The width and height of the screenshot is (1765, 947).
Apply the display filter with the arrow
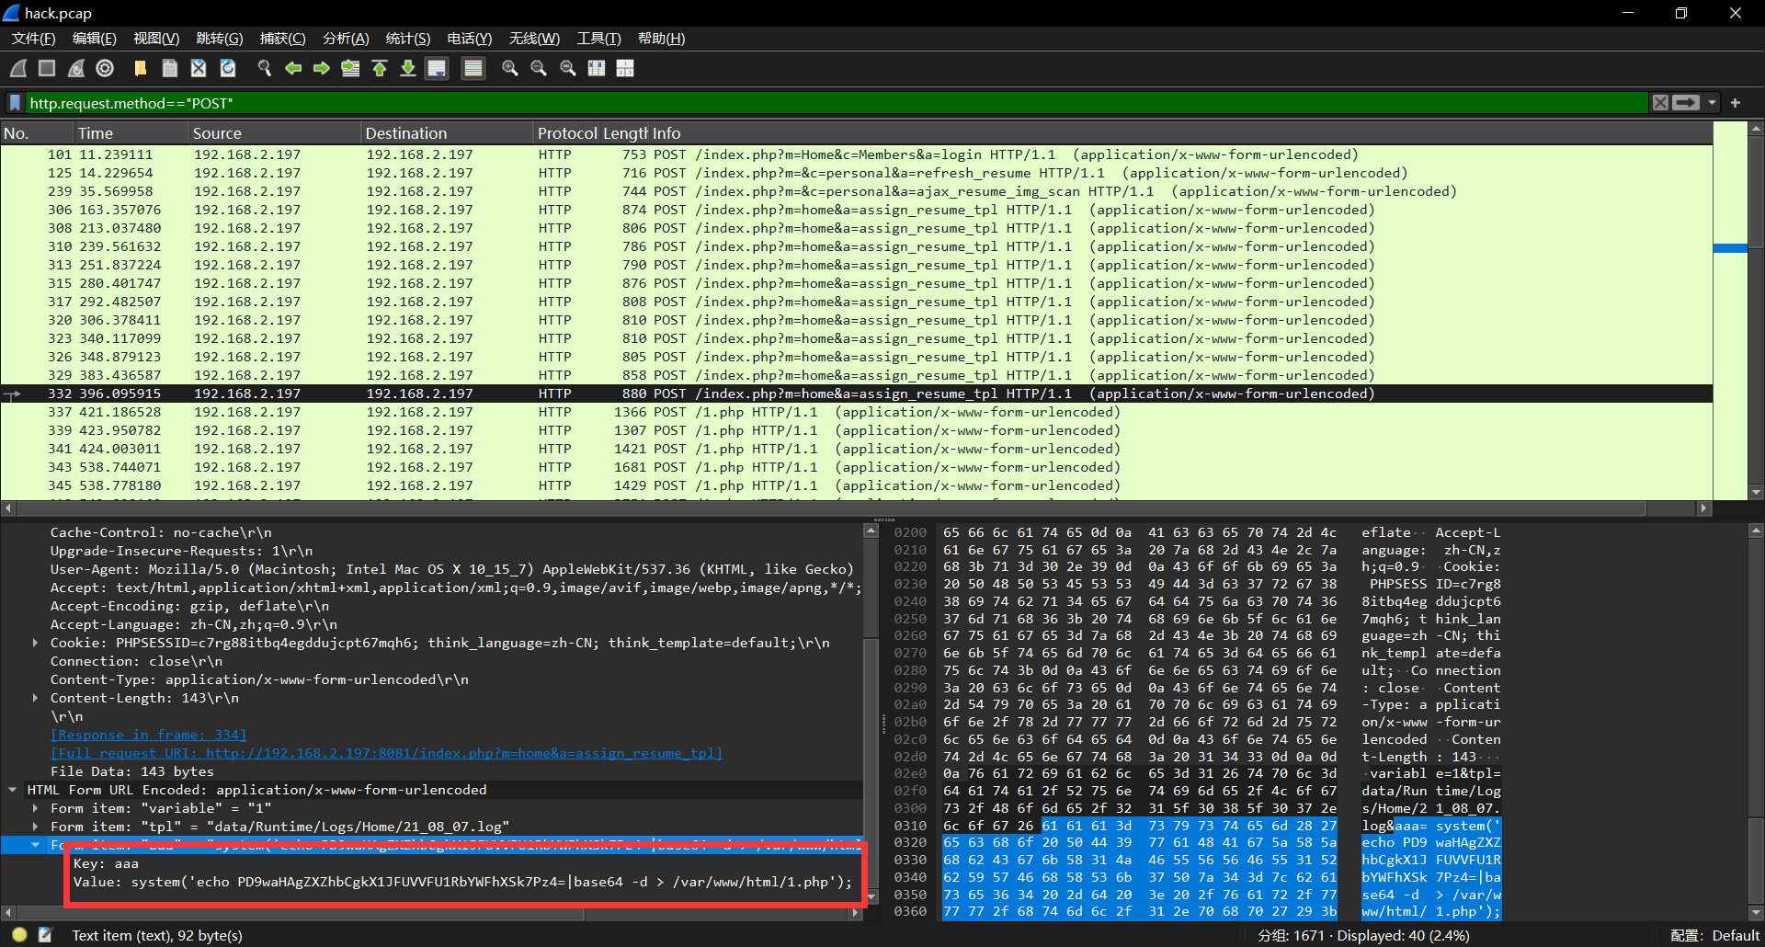pos(1686,103)
